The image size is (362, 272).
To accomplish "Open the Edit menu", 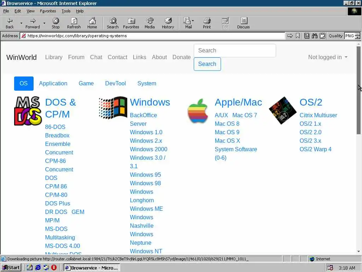I will pyautogui.click(x=18, y=11).
